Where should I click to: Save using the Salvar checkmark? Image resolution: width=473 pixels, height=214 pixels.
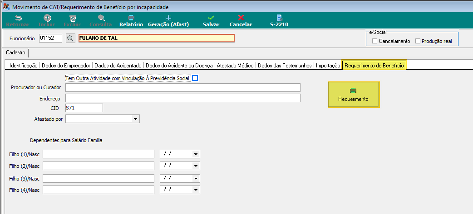[211, 18]
